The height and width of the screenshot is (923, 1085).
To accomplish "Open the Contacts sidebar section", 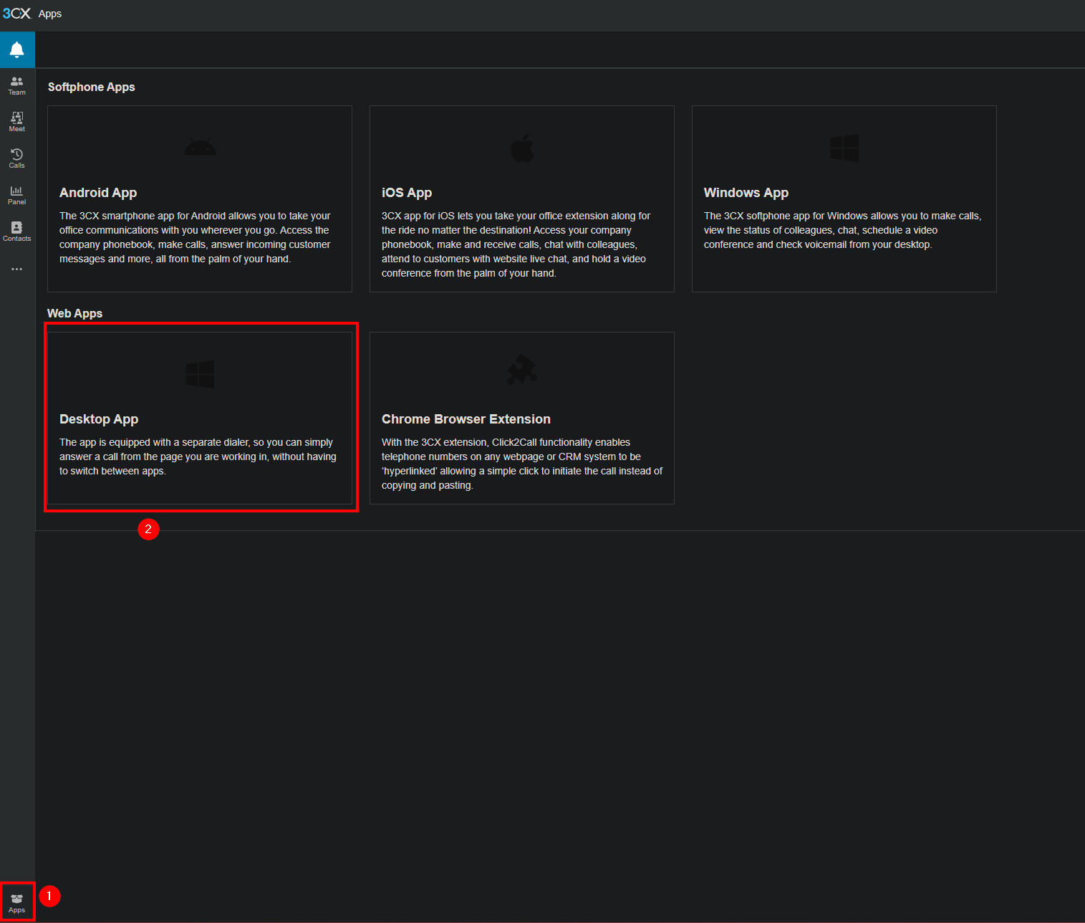I will [17, 231].
